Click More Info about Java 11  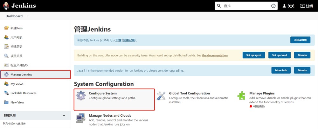tap(281, 70)
